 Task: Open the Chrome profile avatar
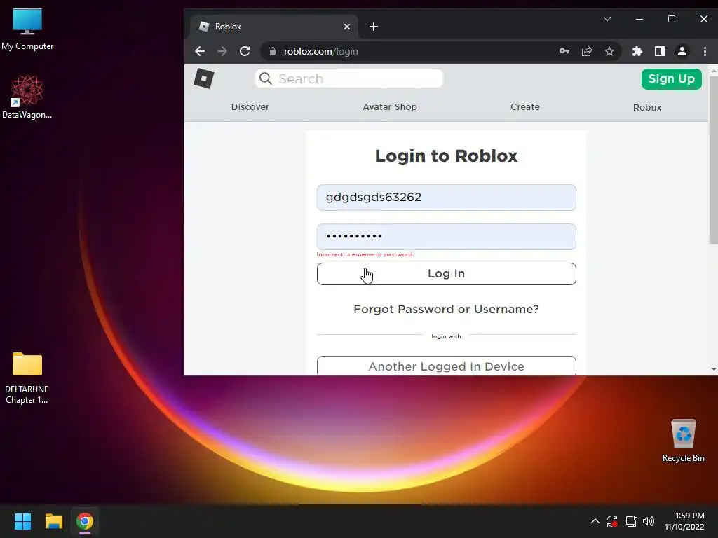(682, 51)
